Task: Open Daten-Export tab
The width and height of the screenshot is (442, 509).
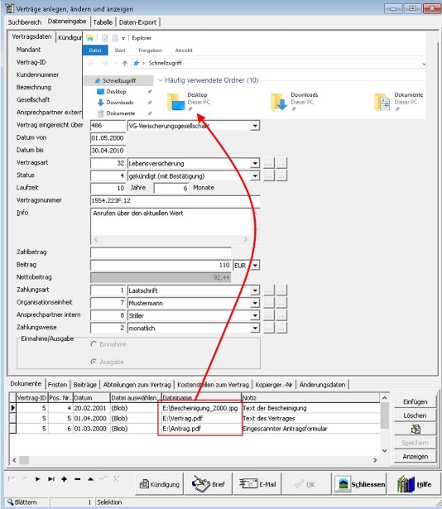Action: click(x=137, y=22)
